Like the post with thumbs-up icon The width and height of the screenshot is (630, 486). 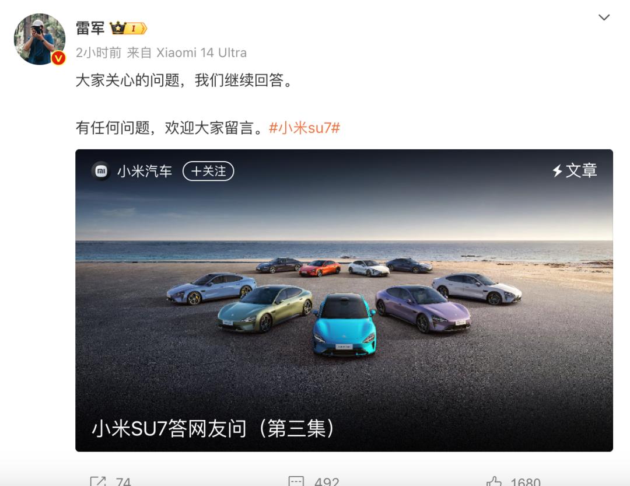(x=494, y=481)
